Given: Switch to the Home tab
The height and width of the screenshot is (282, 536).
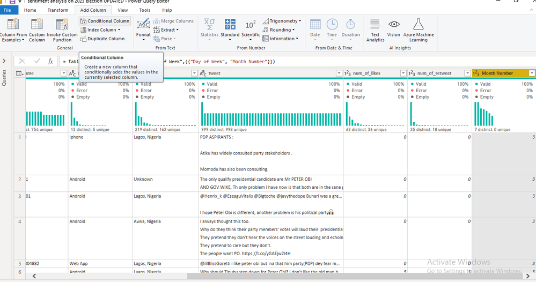Looking at the screenshot, I should point(30,10).
